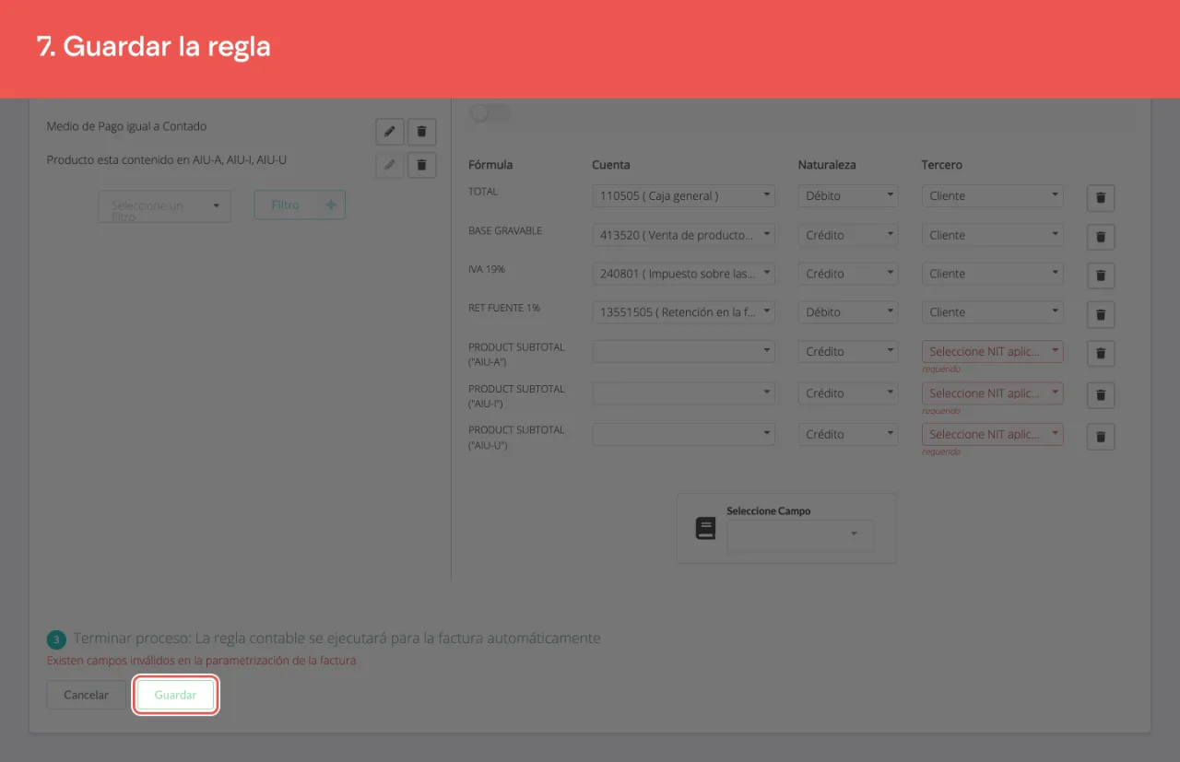Open the Cuenta dropdown for BASE GRAVABLE

pos(684,235)
